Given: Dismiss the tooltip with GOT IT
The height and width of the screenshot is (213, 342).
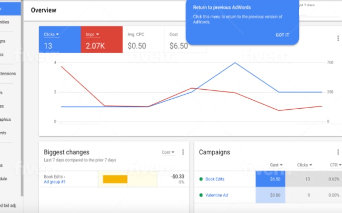Looking at the screenshot, I should [282, 35].
